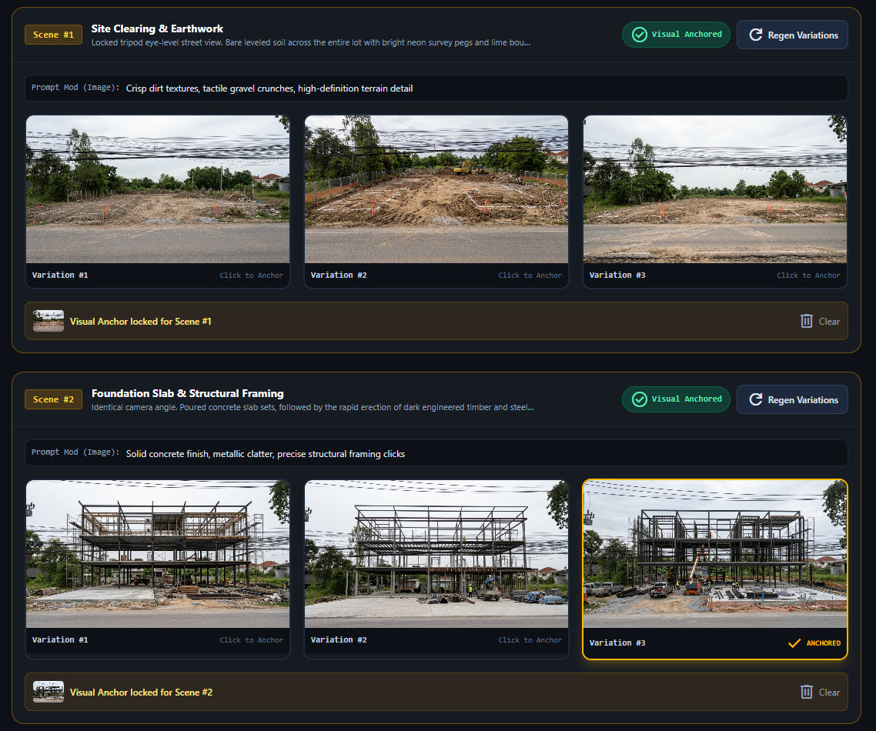The height and width of the screenshot is (731, 876).
Task: Click the 'Site Clearing & Earthwork' title
Action: (x=157, y=28)
